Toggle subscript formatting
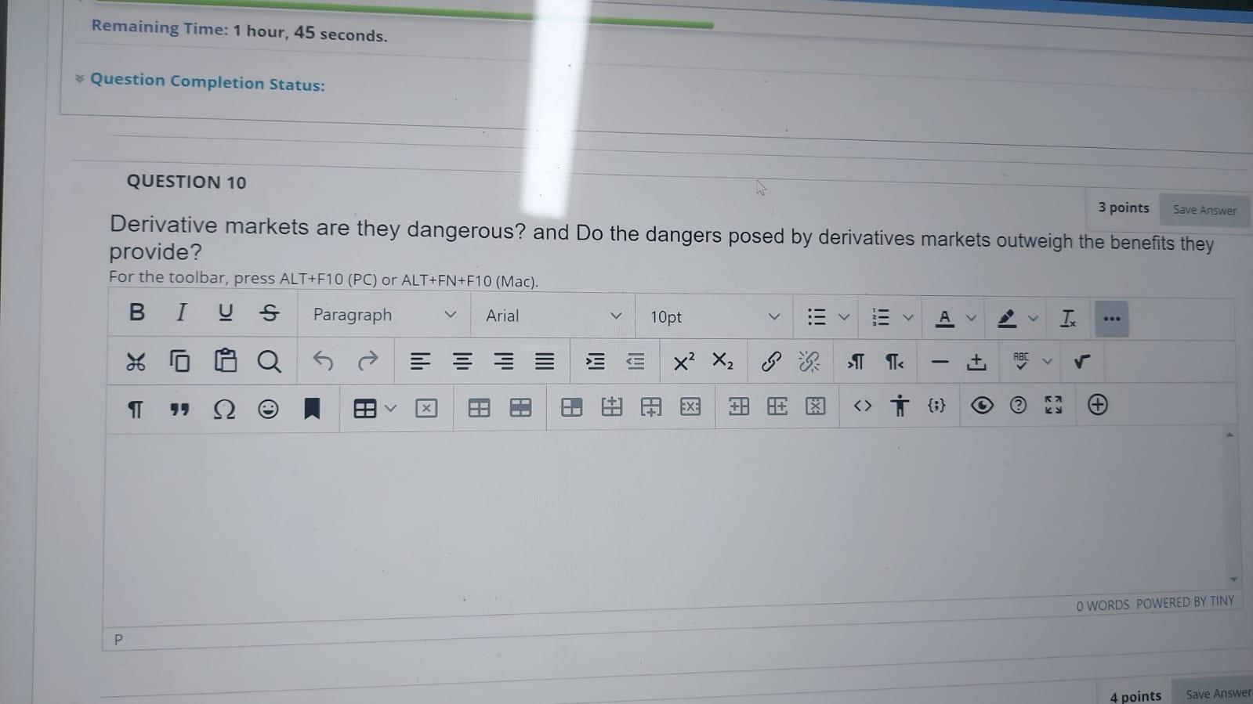This screenshot has height=704, width=1253. coord(722,361)
